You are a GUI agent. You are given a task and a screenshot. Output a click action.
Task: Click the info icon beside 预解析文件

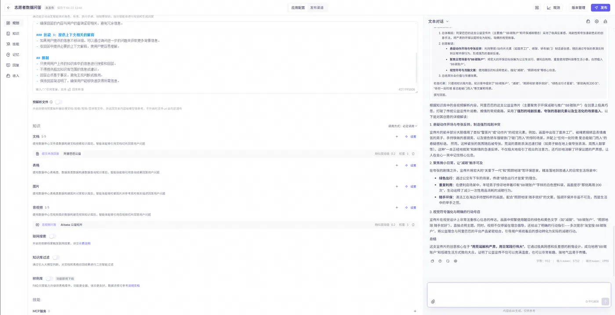(51, 102)
